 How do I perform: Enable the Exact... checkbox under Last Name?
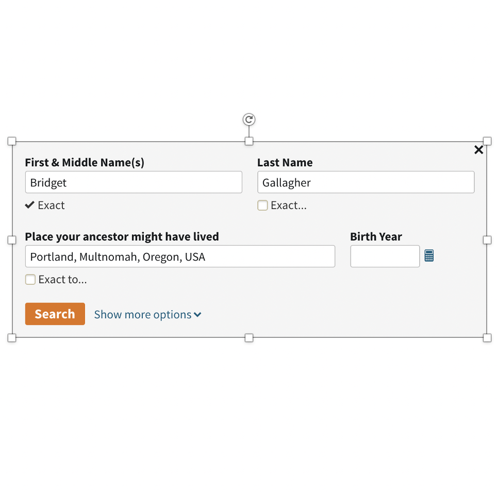click(262, 205)
